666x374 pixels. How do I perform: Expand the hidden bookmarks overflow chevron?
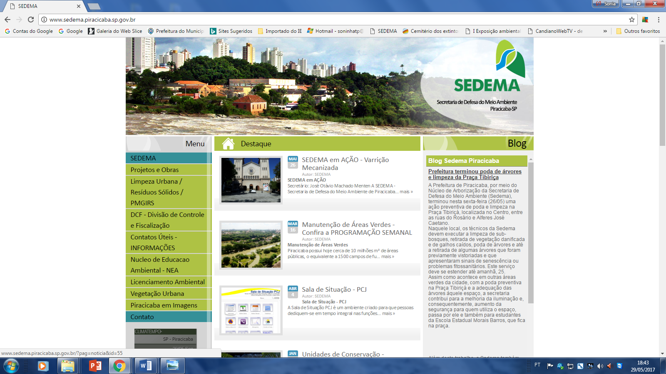coord(605,31)
